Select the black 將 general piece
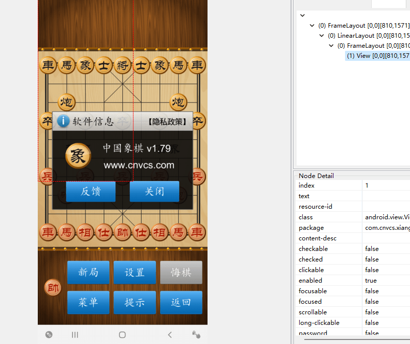Screen dimensions: 410x344 tap(122, 65)
